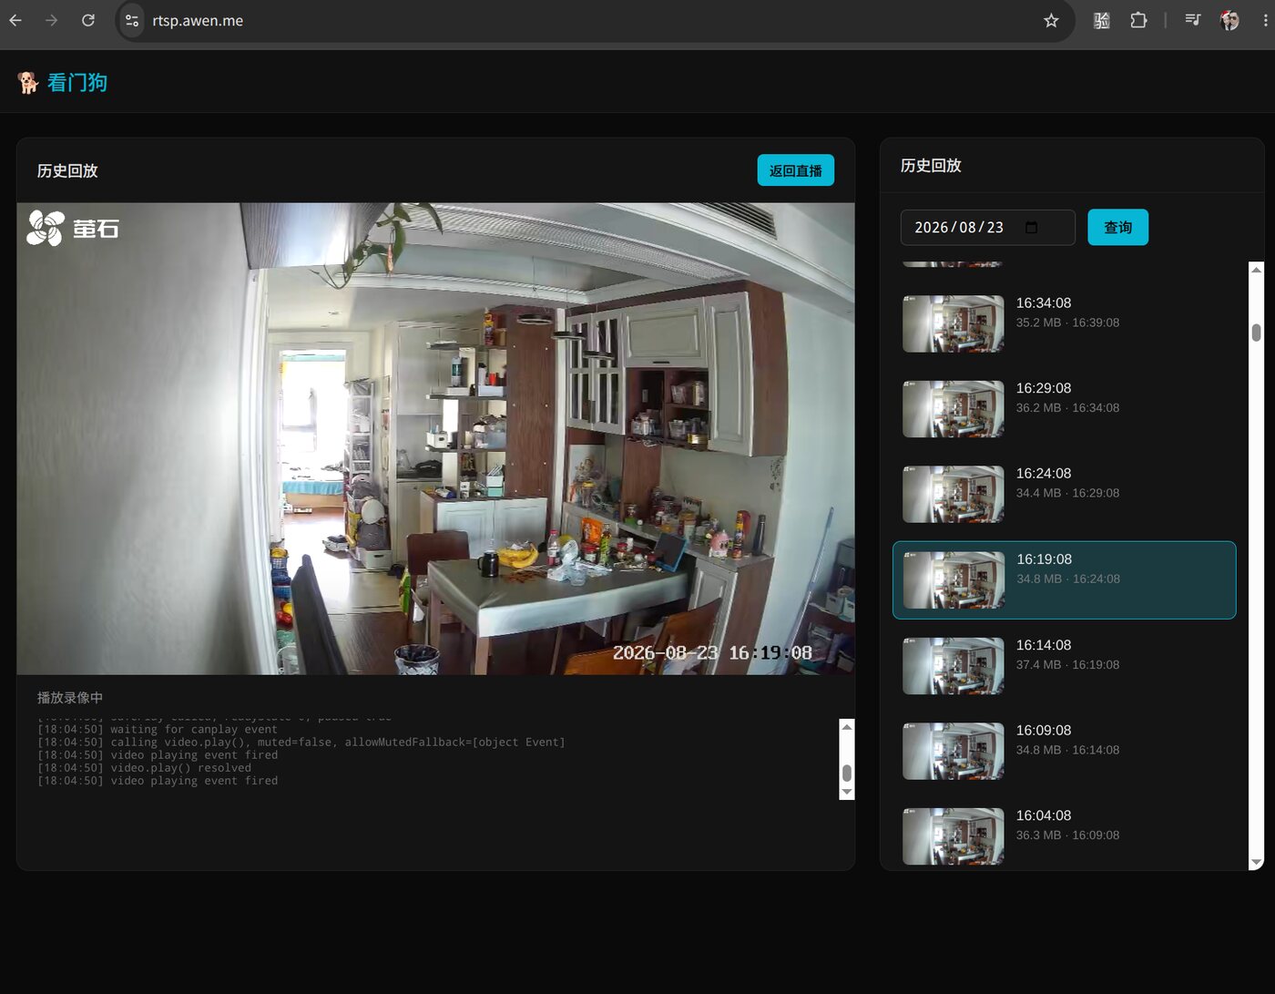Open the media control playlist icon
The image size is (1275, 994).
point(1193,20)
